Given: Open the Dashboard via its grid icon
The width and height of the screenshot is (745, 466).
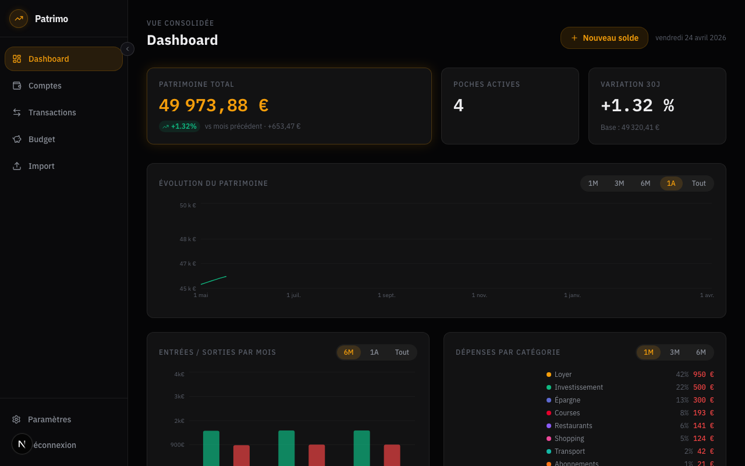Looking at the screenshot, I should pyautogui.click(x=16, y=58).
